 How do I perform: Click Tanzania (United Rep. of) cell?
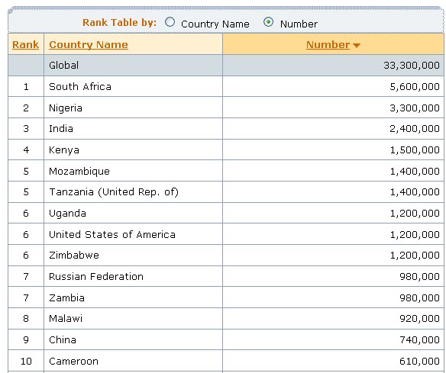tap(133, 192)
